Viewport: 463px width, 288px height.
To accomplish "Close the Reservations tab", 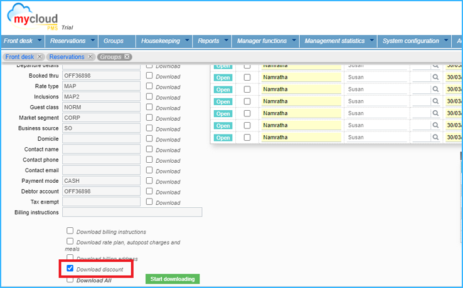I will click(90, 57).
